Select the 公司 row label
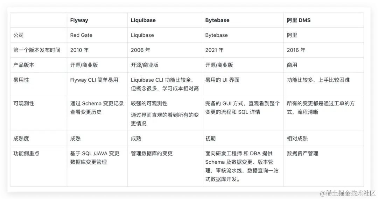This screenshot has height=199, width=378. coord(19,35)
